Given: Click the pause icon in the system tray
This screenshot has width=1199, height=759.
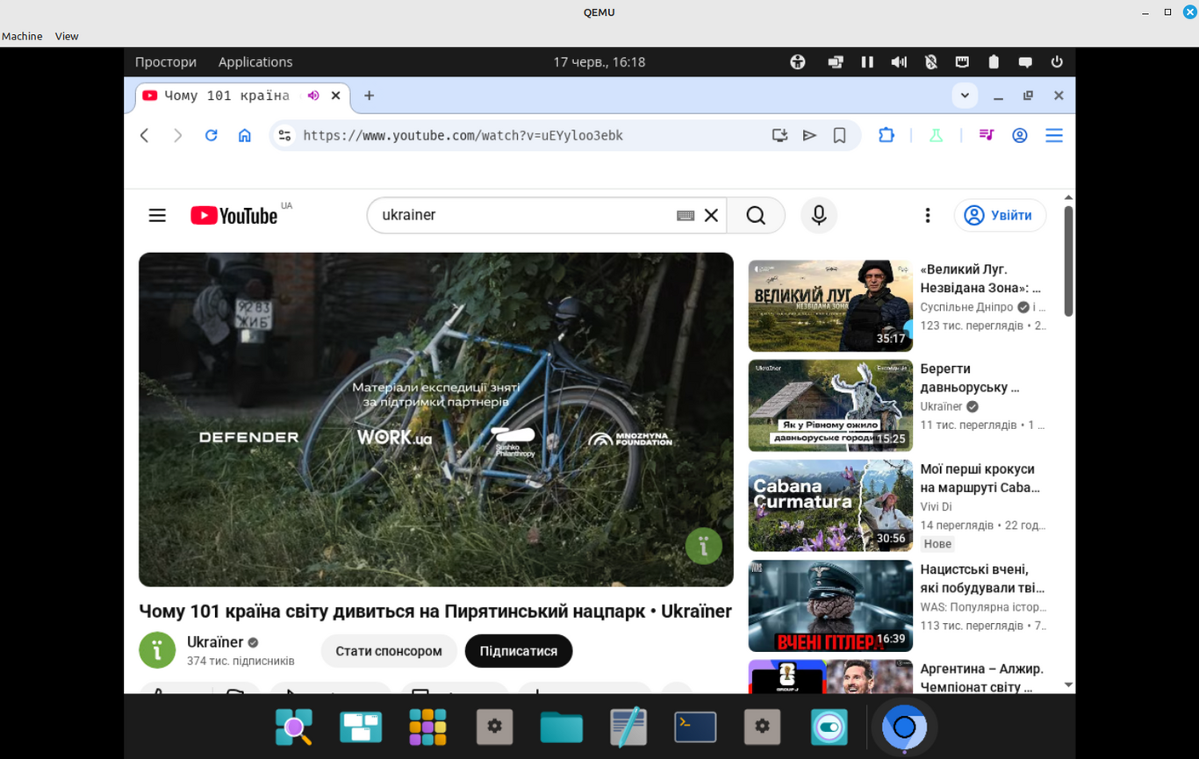Looking at the screenshot, I should 867,62.
